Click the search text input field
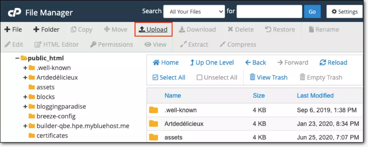This screenshot has height=147, width=368. 269,11
